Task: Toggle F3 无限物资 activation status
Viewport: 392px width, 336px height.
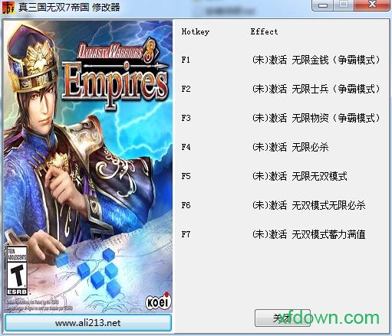Action: pyautogui.click(x=269, y=118)
